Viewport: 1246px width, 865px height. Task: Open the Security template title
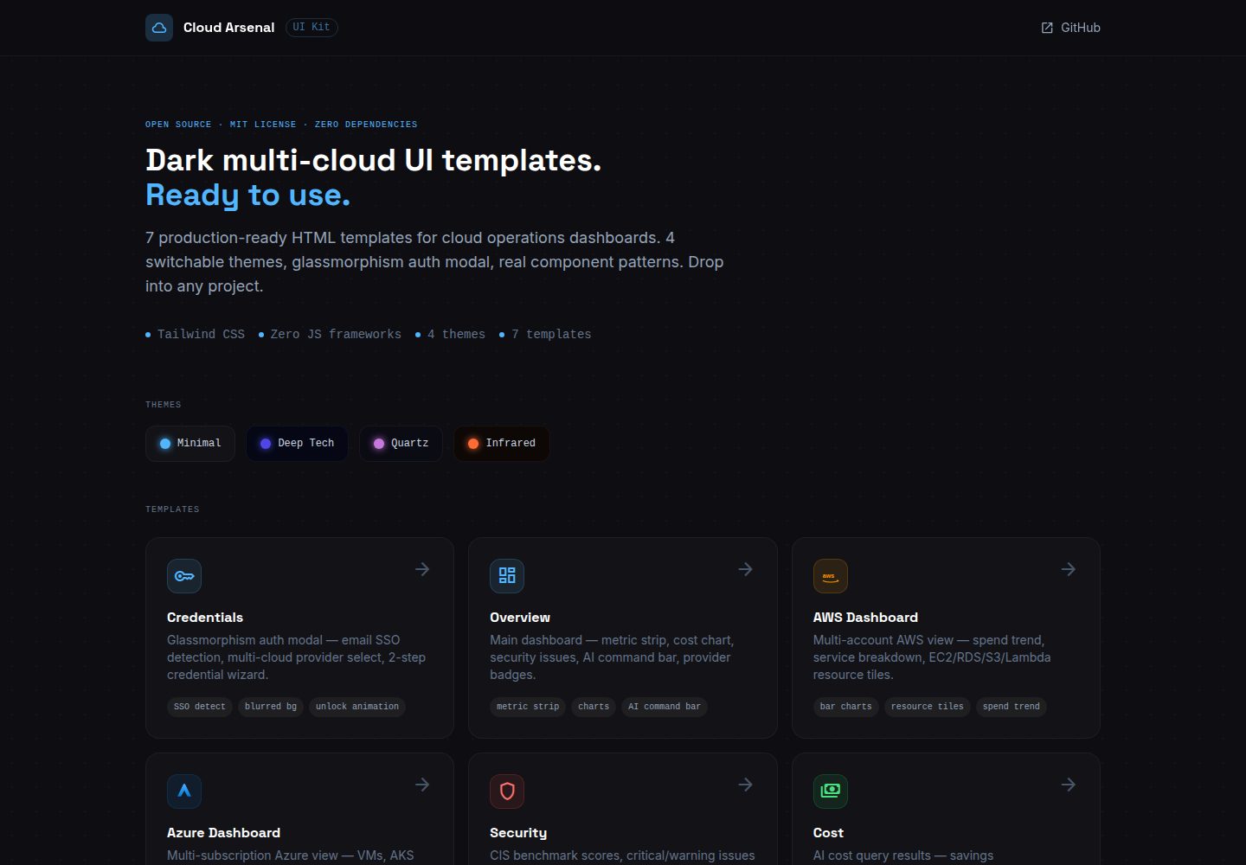pos(518,833)
